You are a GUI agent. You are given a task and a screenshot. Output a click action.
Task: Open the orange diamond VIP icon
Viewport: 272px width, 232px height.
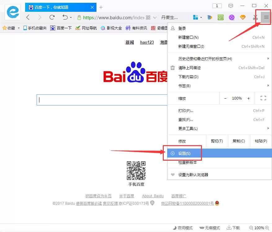click(x=243, y=17)
